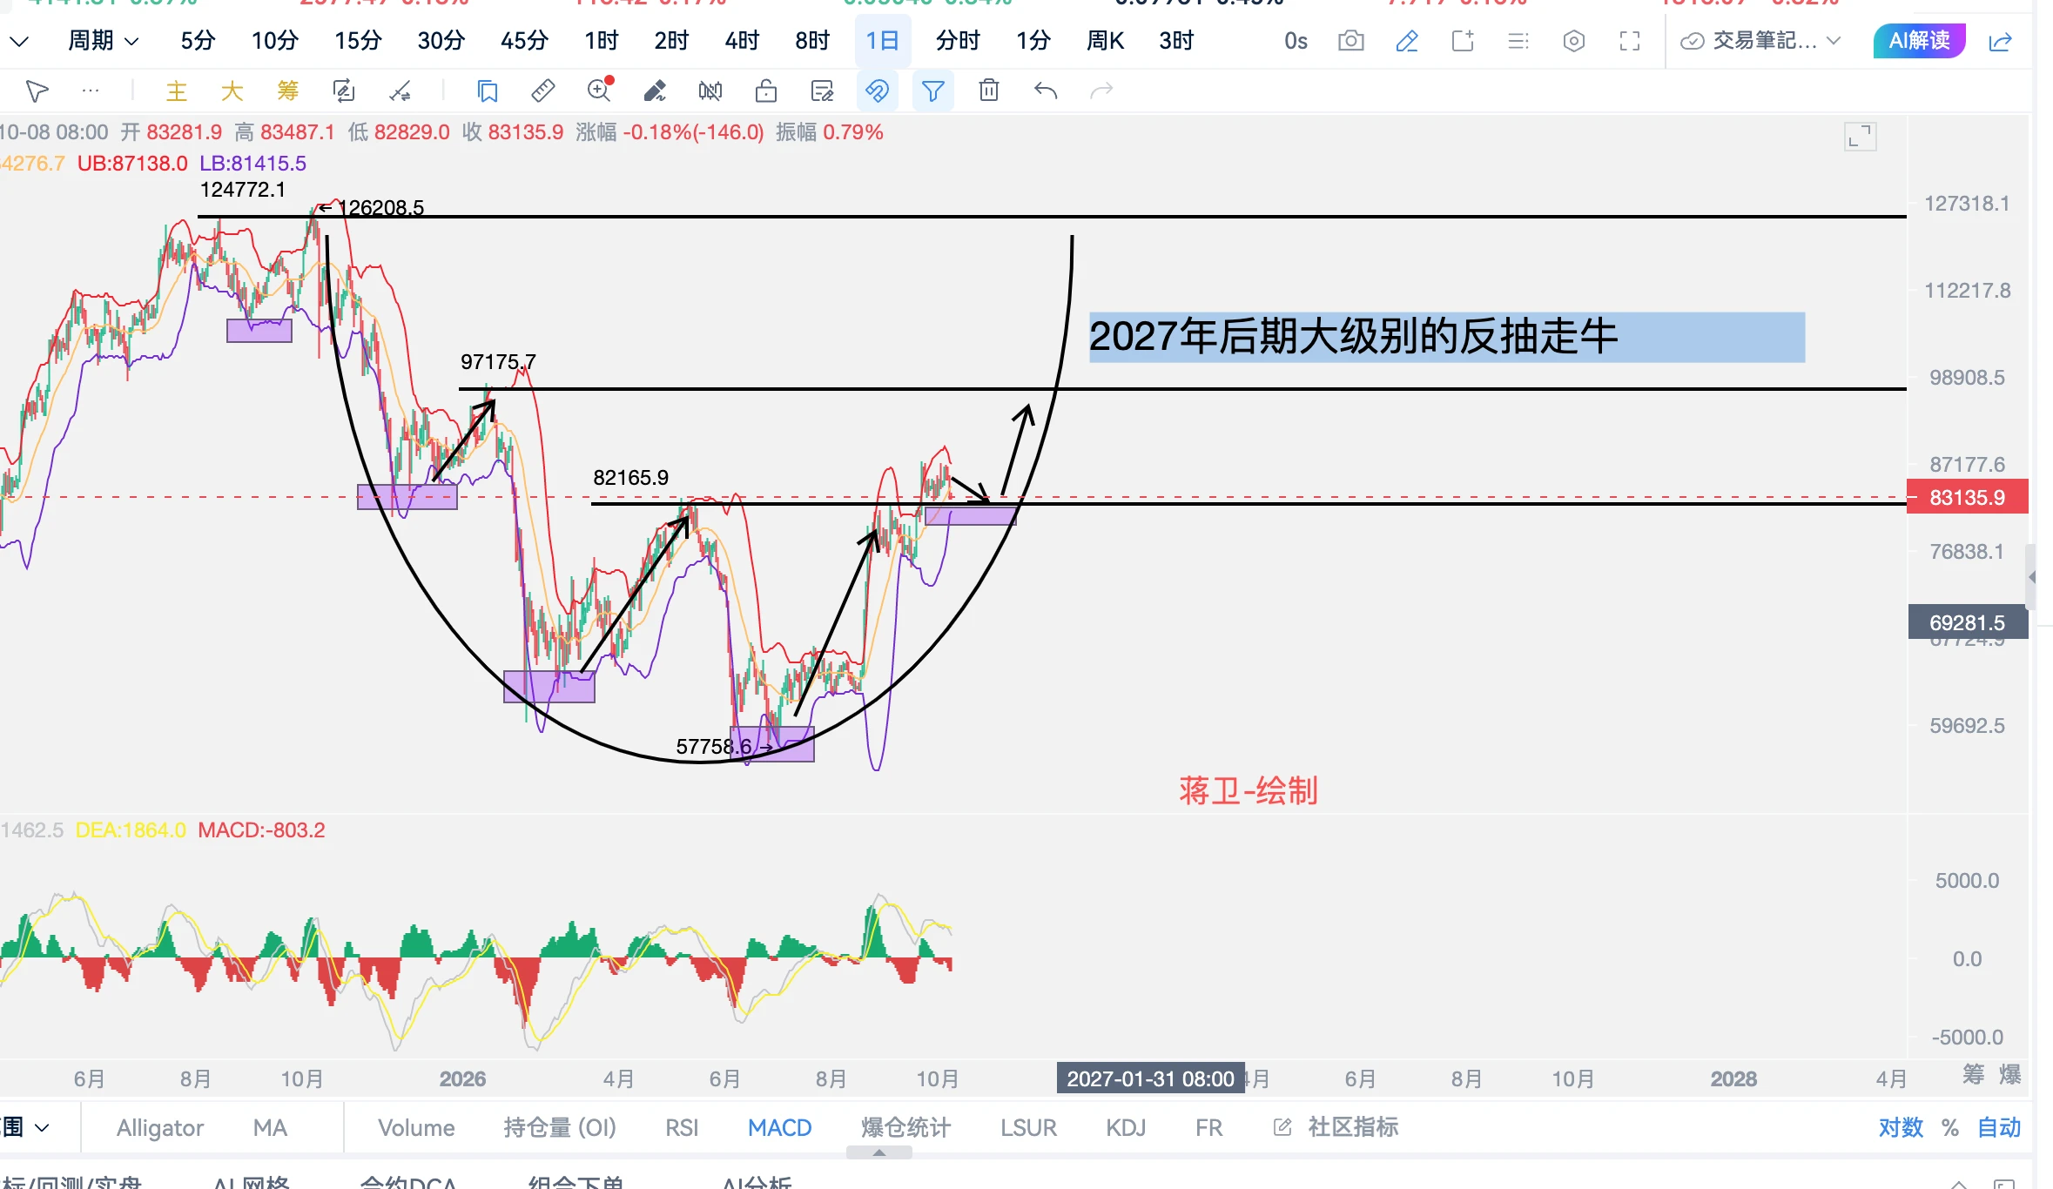Expand the leftmost top chevron dropdown
The image size is (2053, 1189).
[x=19, y=41]
